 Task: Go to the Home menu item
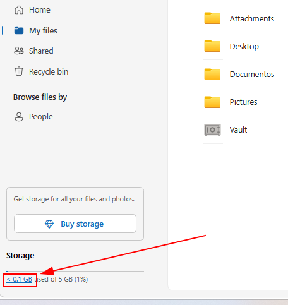(x=32, y=10)
